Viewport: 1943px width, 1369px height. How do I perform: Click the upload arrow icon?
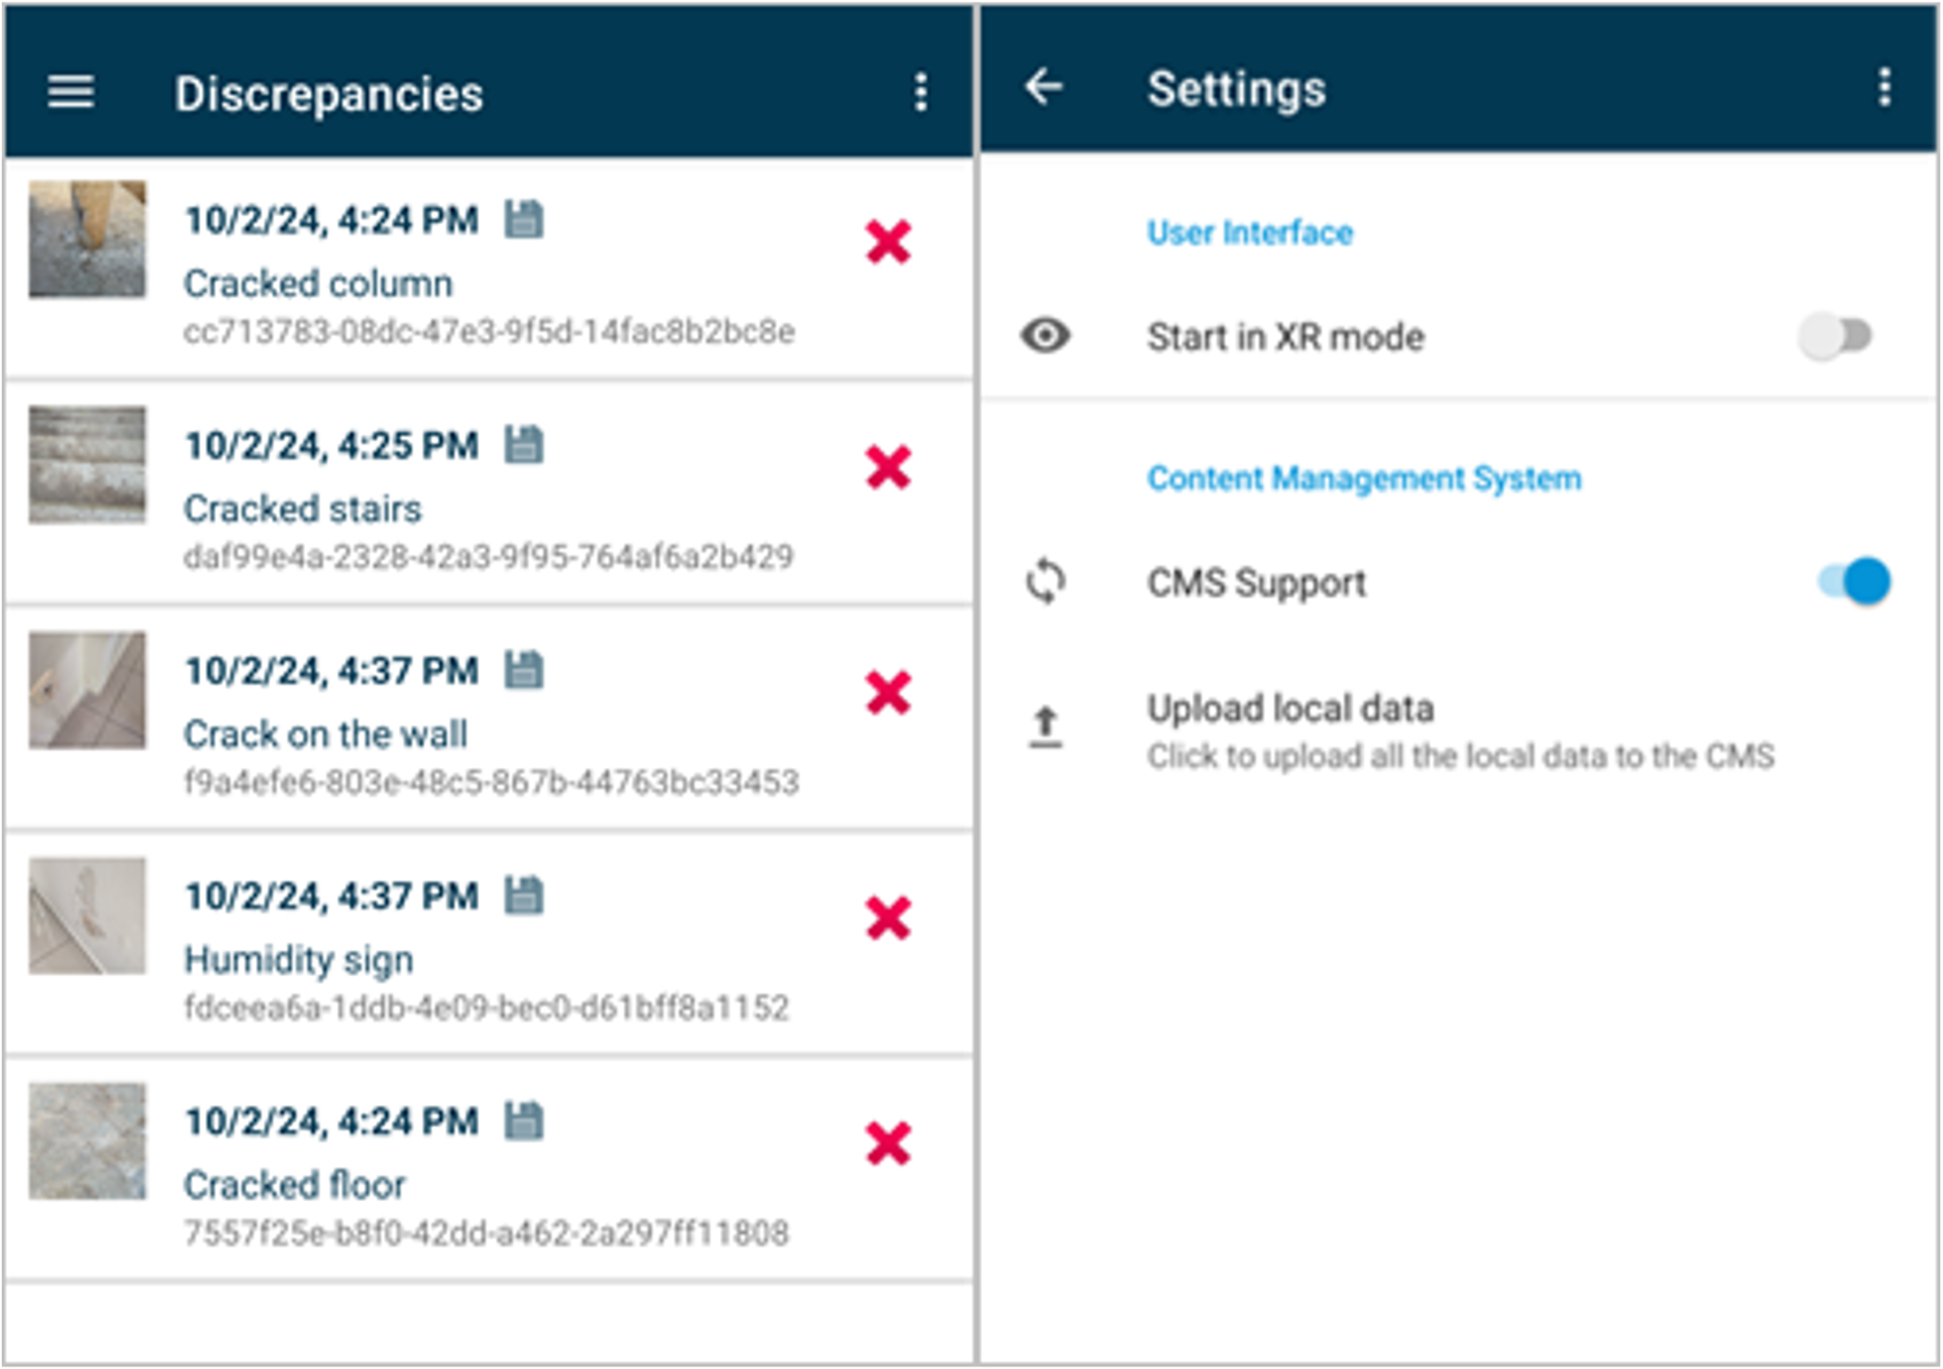(x=1045, y=726)
